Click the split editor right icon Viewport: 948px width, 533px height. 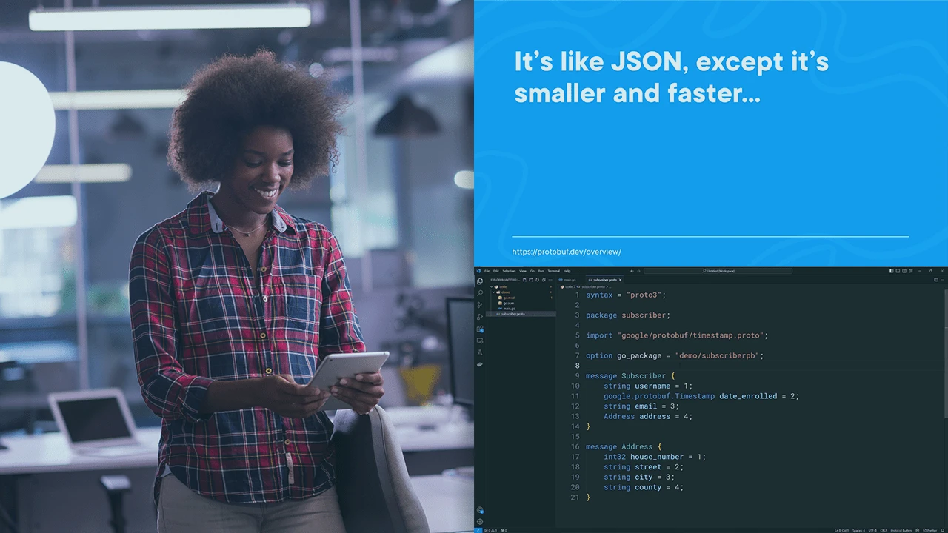click(935, 280)
